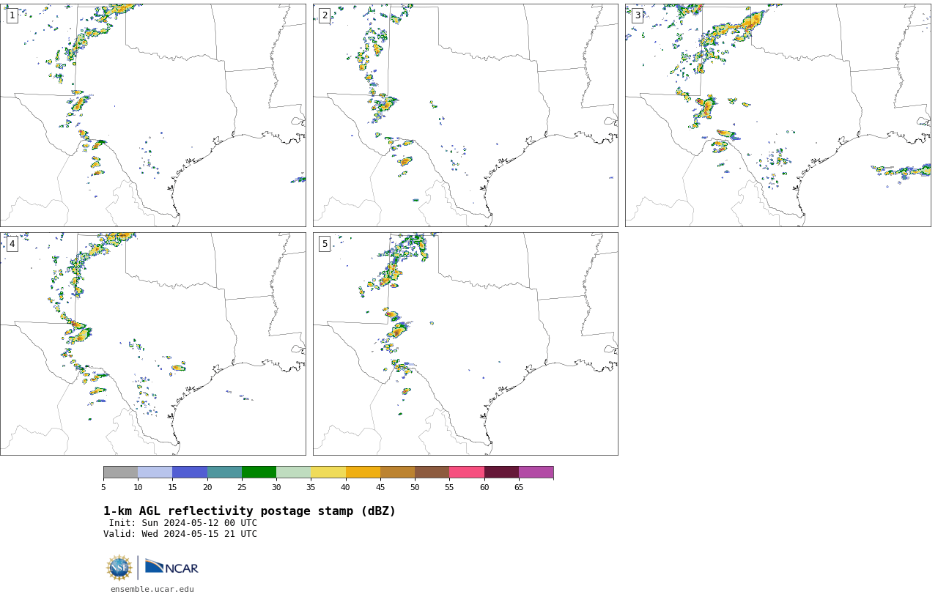Click the colorbar tick label '35'
This screenshot has width=938, height=597.
click(x=311, y=487)
